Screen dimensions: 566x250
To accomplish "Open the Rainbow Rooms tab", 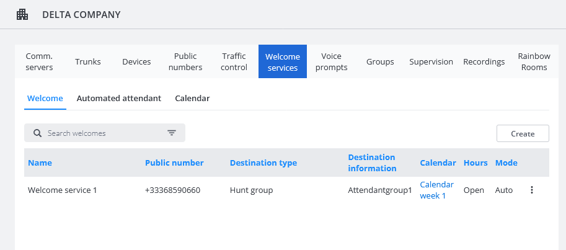I will click(534, 61).
